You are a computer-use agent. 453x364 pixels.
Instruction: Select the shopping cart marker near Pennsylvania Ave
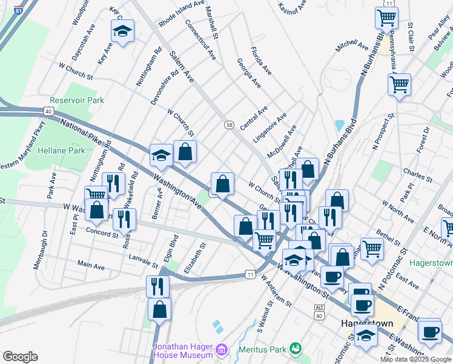(x=399, y=87)
